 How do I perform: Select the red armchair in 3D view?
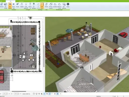click(x=116, y=50)
